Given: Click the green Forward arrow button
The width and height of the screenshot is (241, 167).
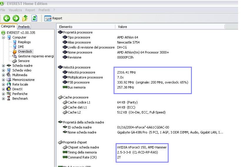Looking at the screenshot, I should (x=16, y=18).
